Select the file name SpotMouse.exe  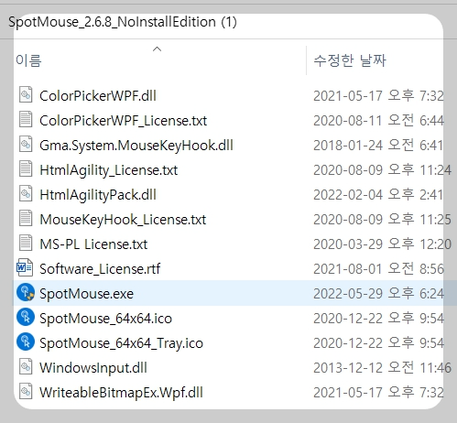point(87,294)
